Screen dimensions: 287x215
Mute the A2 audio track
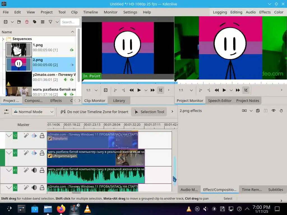(34, 188)
